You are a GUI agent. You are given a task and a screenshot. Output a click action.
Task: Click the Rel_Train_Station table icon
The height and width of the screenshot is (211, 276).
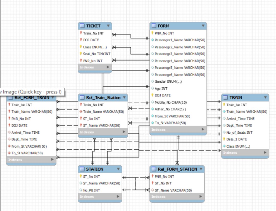82,97
